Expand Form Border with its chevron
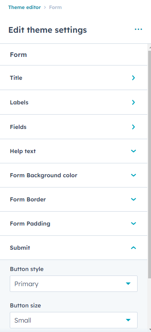Screen dimensions: 151x332 [x=133, y=199]
